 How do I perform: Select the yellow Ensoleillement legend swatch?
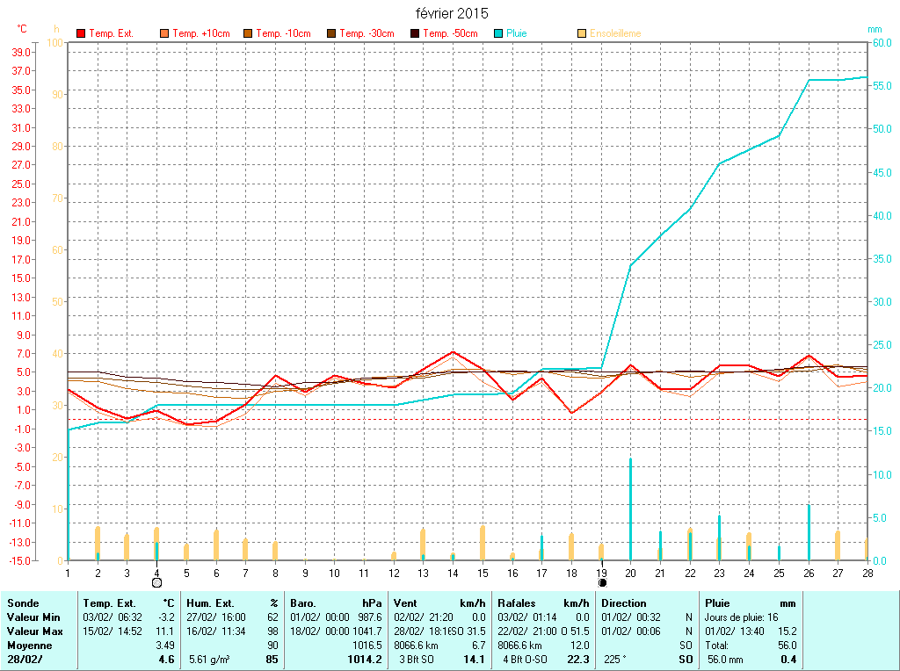582,33
